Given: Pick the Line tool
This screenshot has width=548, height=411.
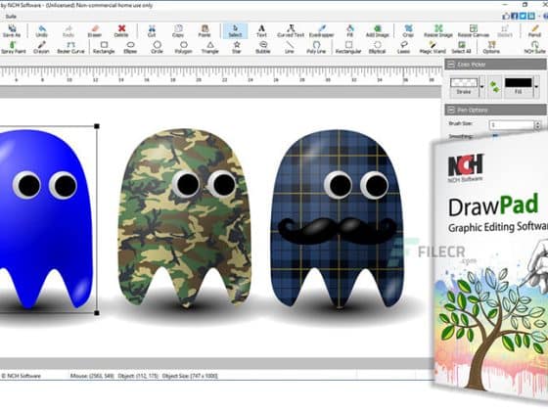Looking at the screenshot, I should [290, 47].
